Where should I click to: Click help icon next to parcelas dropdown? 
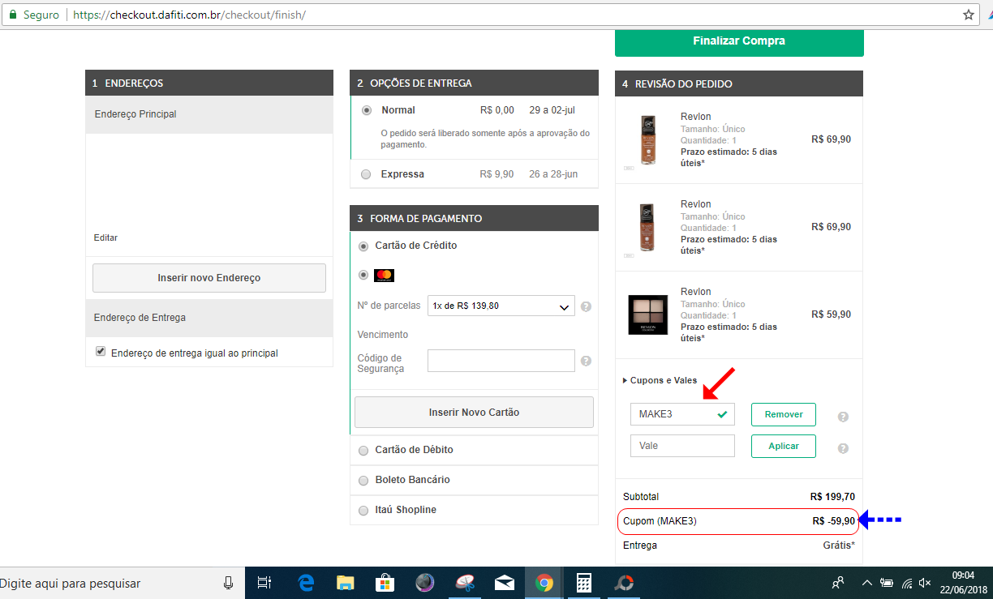coord(586,306)
